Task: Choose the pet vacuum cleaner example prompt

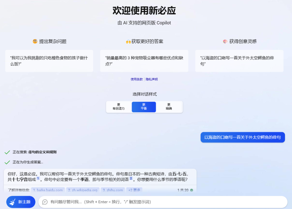Action: (144, 61)
